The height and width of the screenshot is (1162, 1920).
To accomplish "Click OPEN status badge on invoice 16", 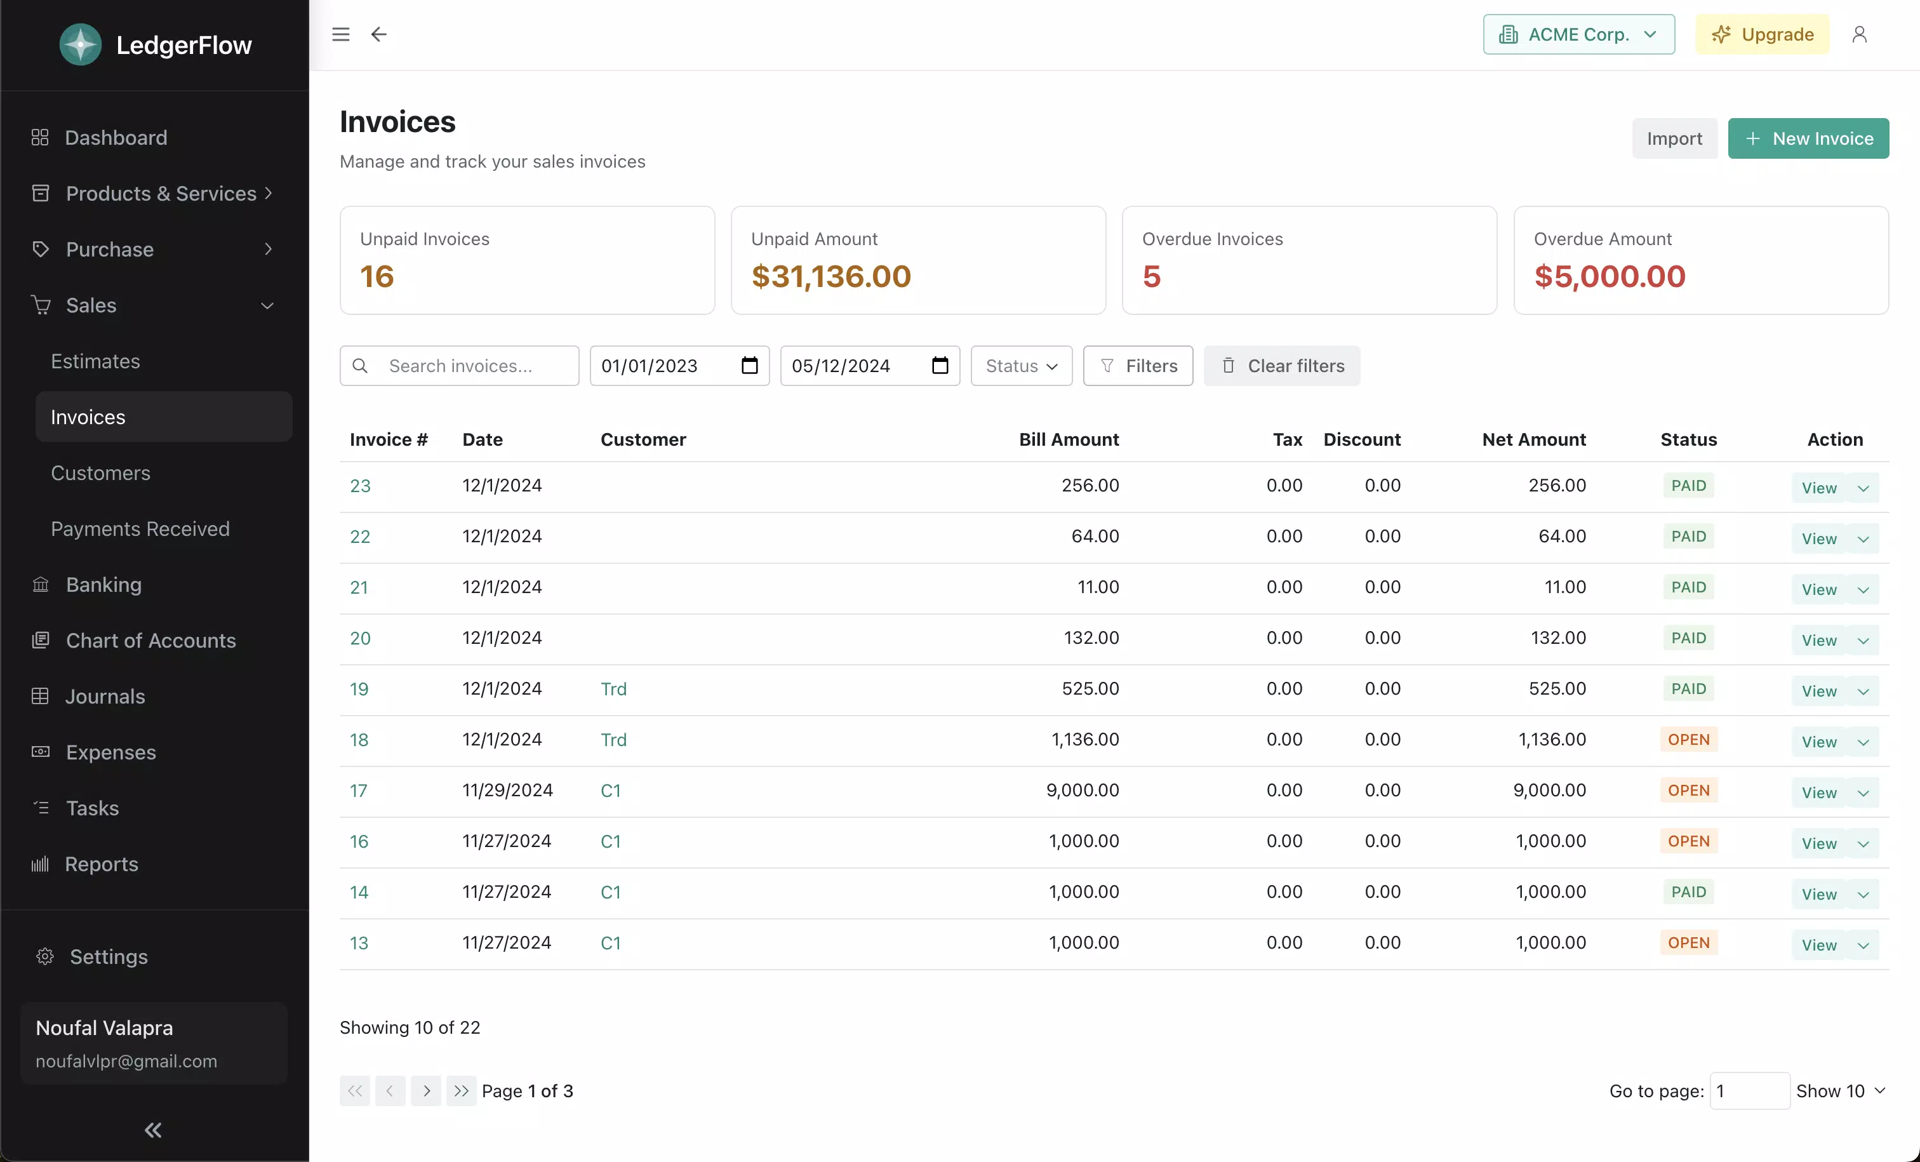I will tap(1689, 842).
